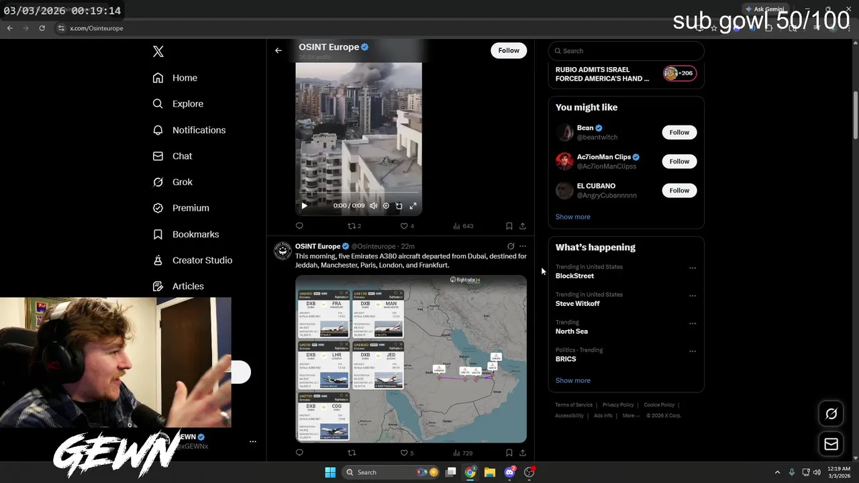The image size is (859, 483).
Task: Open Creator Studio in the sidebar
Action: click(193, 260)
